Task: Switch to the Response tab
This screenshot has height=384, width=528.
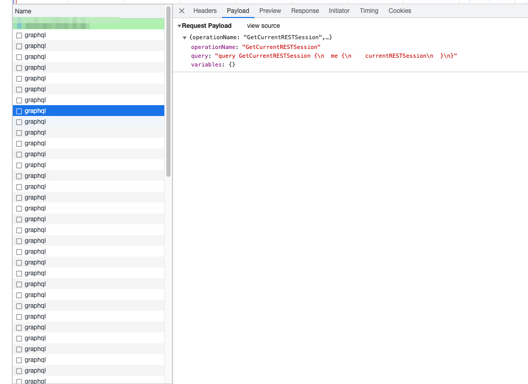Action: click(305, 10)
